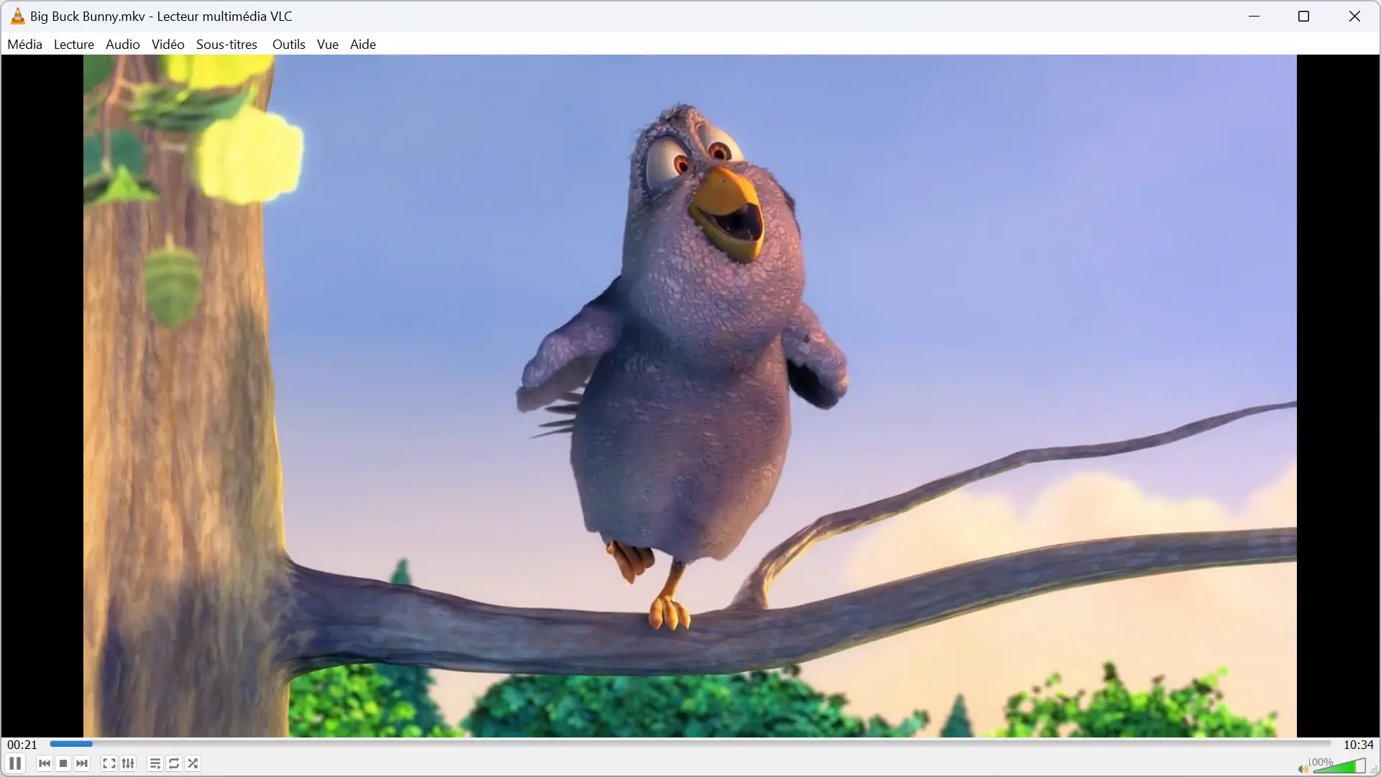Viewport: 1381px width, 777px height.
Task: Mute audio using the speaker icon
Action: click(x=1302, y=769)
